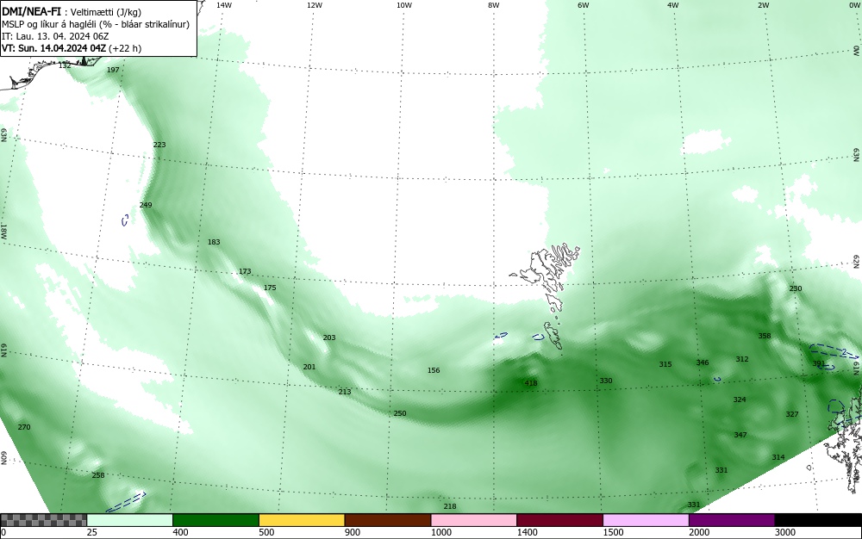Click the 6W longitude label
Viewport: 862px width, 539px height.
[584, 5]
